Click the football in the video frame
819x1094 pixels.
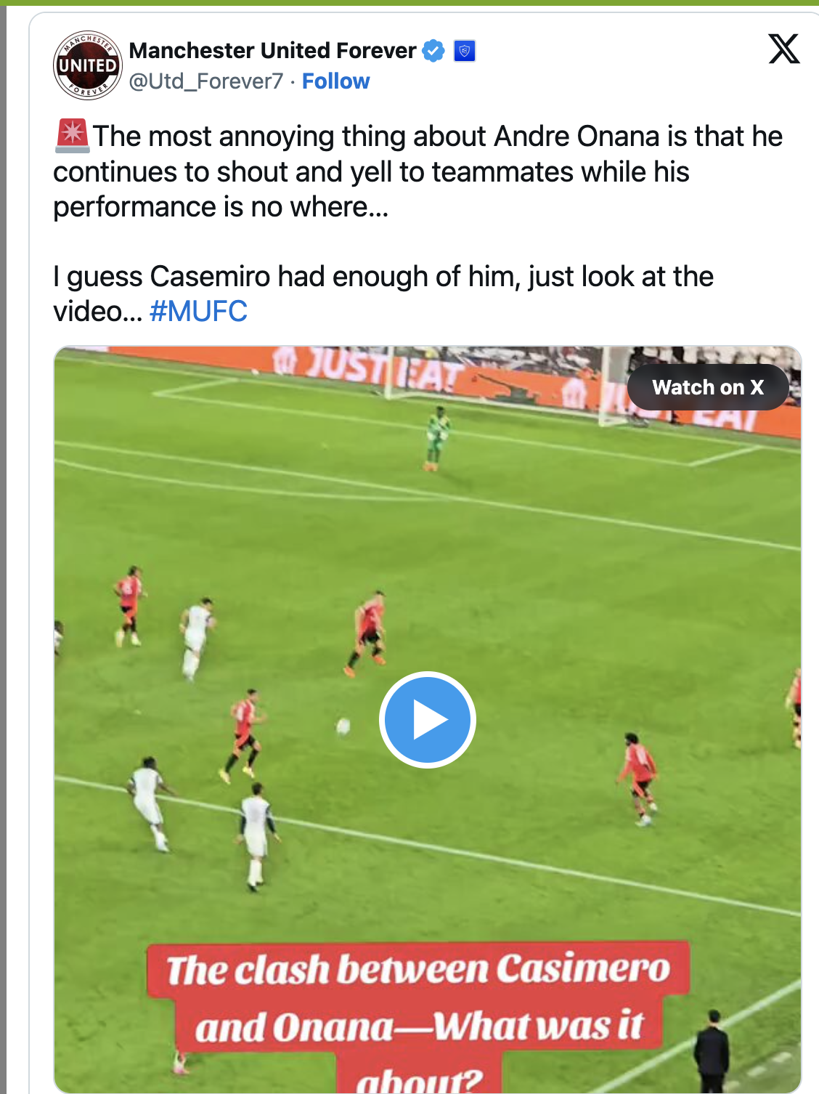click(343, 725)
